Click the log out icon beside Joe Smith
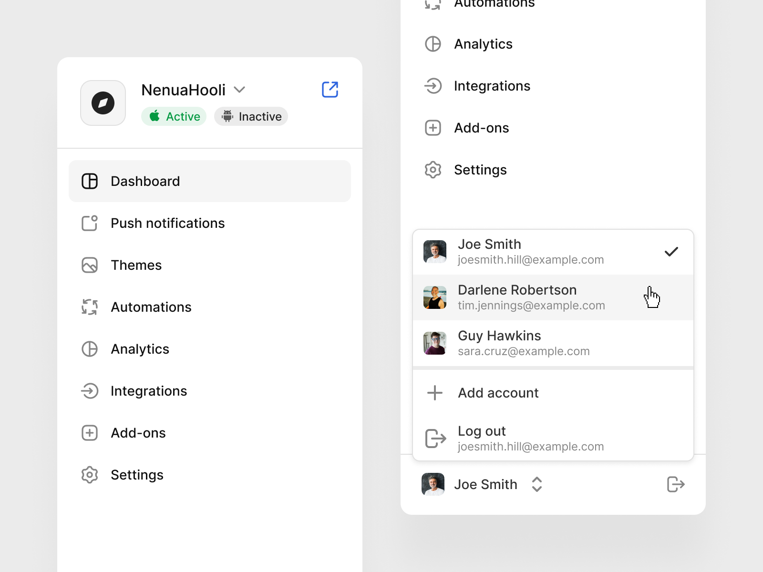Image resolution: width=763 pixels, height=572 pixels. pos(675,484)
